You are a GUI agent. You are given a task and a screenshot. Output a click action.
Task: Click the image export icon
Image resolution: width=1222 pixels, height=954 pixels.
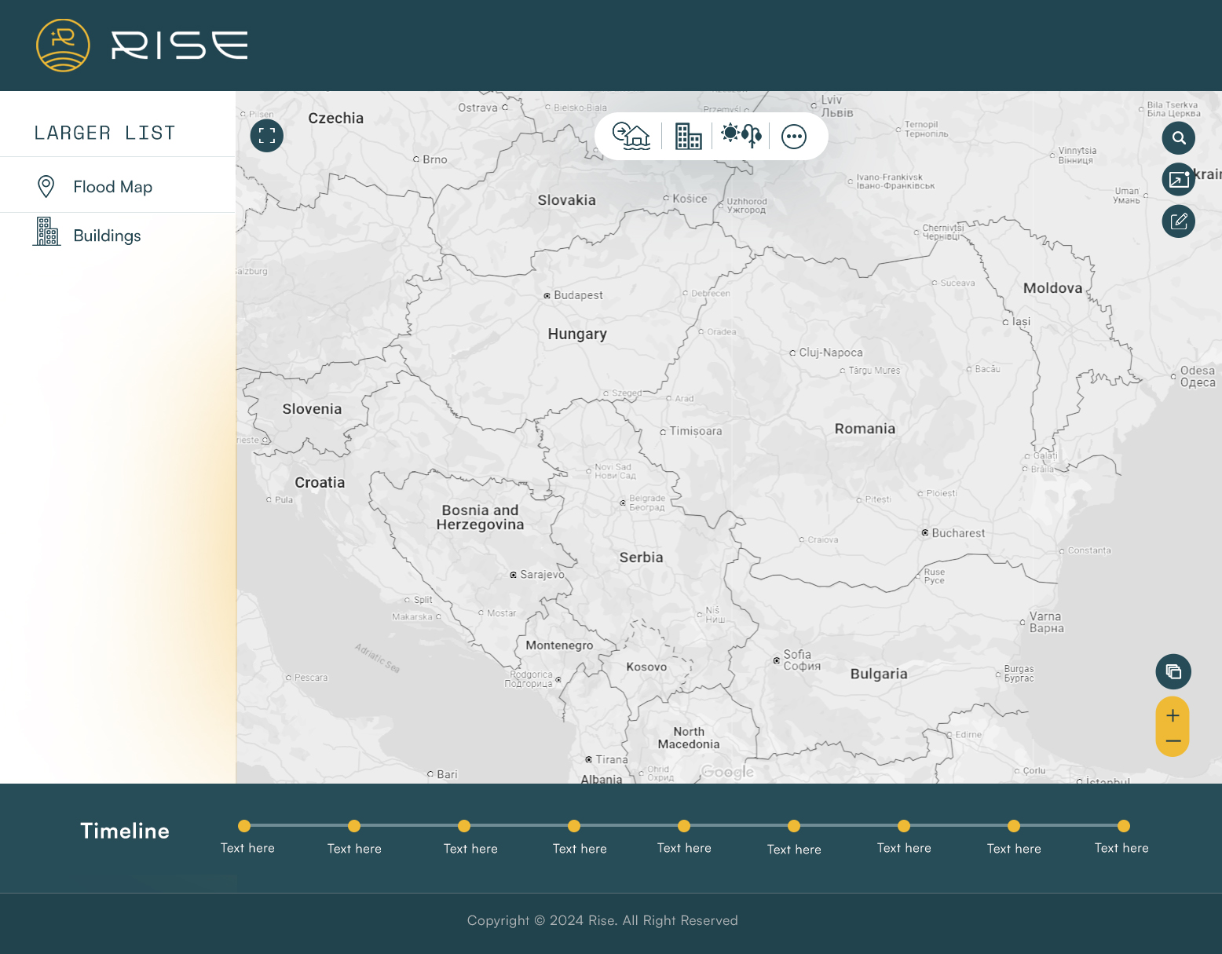coord(1178,180)
